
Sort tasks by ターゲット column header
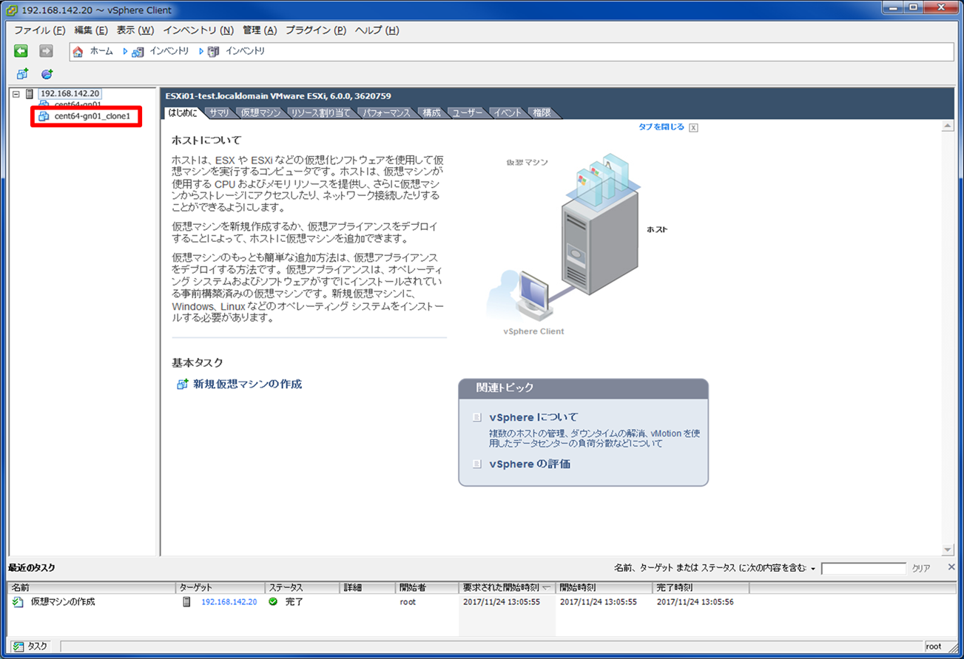220,588
